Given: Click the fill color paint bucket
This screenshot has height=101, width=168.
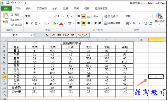Looking at the screenshot, I should click(54, 24).
